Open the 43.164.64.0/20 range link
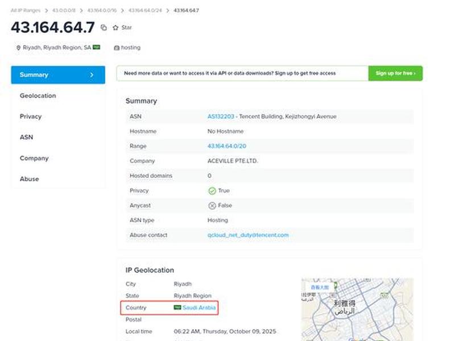 click(x=227, y=146)
